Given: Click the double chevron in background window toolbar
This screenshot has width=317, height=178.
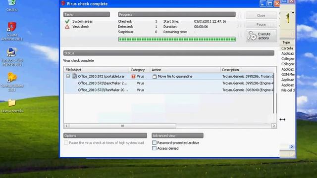Looking at the screenshot, I should tap(293, 12).
